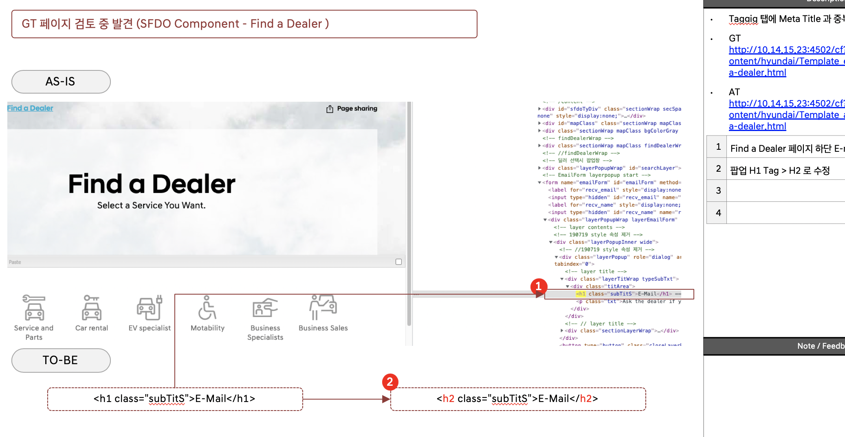Collapse the layerTitWrap typeSubTxt div
845x437 pixels.
tap(562, 279)
